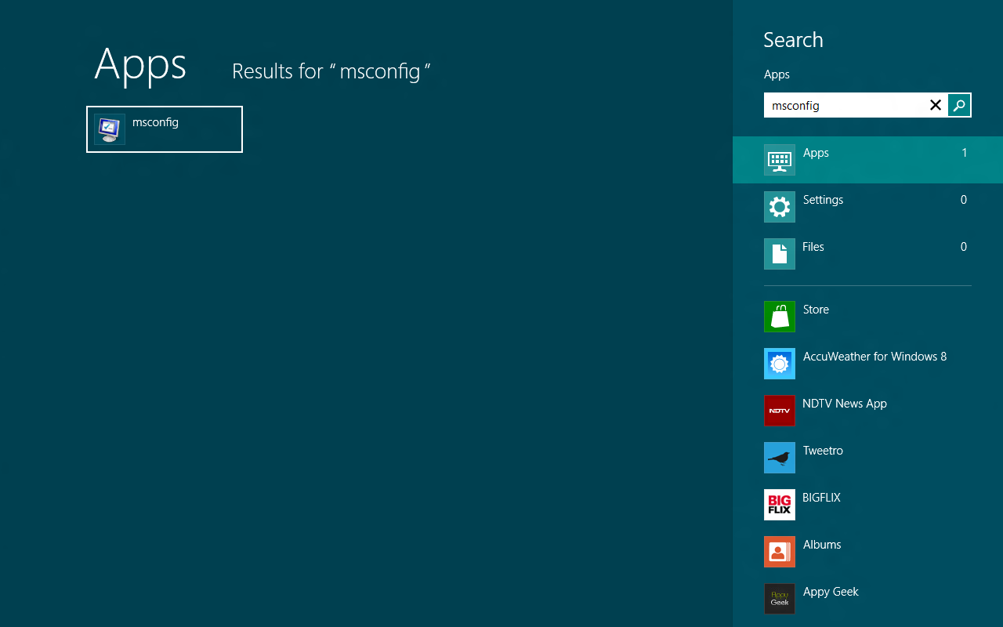This screenshot has height=627, width=1003.
Task: Click the BIGFLIX logo icon
Action: (780, 505)
